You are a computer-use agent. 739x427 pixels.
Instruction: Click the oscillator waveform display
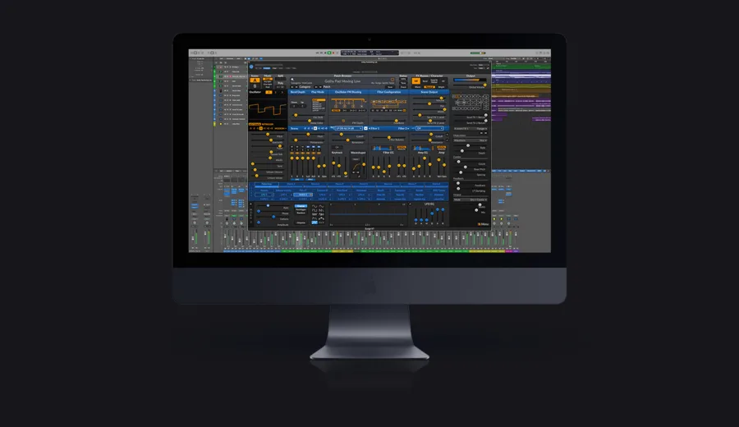[267, 109]
